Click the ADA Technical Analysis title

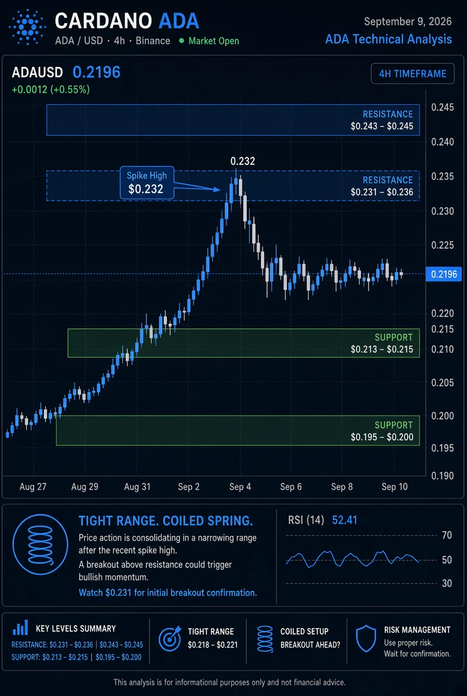click(x=388, y=39)
